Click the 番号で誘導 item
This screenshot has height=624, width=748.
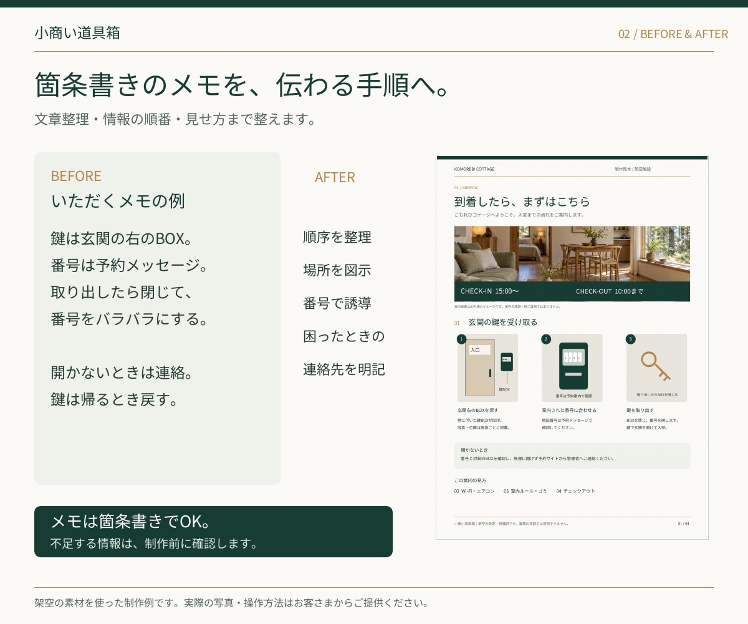pos(337,303)
